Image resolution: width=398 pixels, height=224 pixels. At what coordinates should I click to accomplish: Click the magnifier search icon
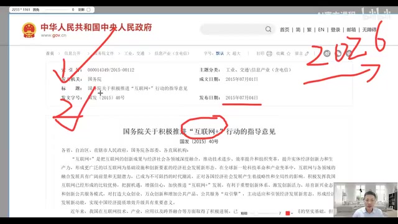coord(268,29)
